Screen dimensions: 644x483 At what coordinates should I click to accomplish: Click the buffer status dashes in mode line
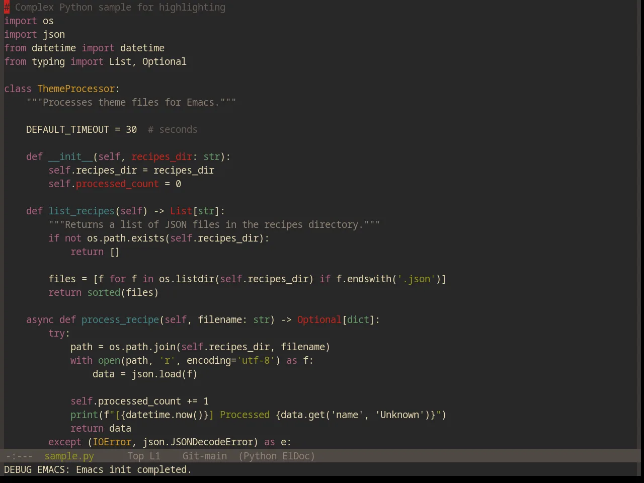[19, 456]
